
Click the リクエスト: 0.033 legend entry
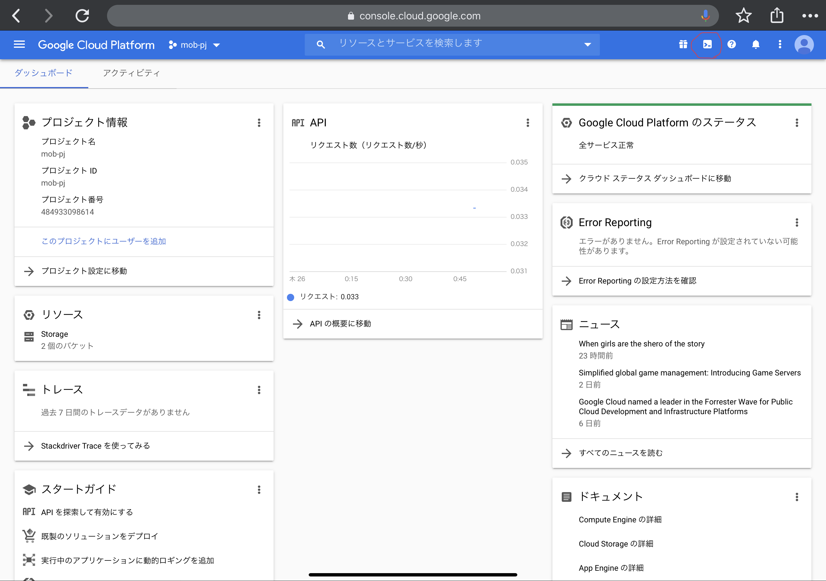(323, 297)
